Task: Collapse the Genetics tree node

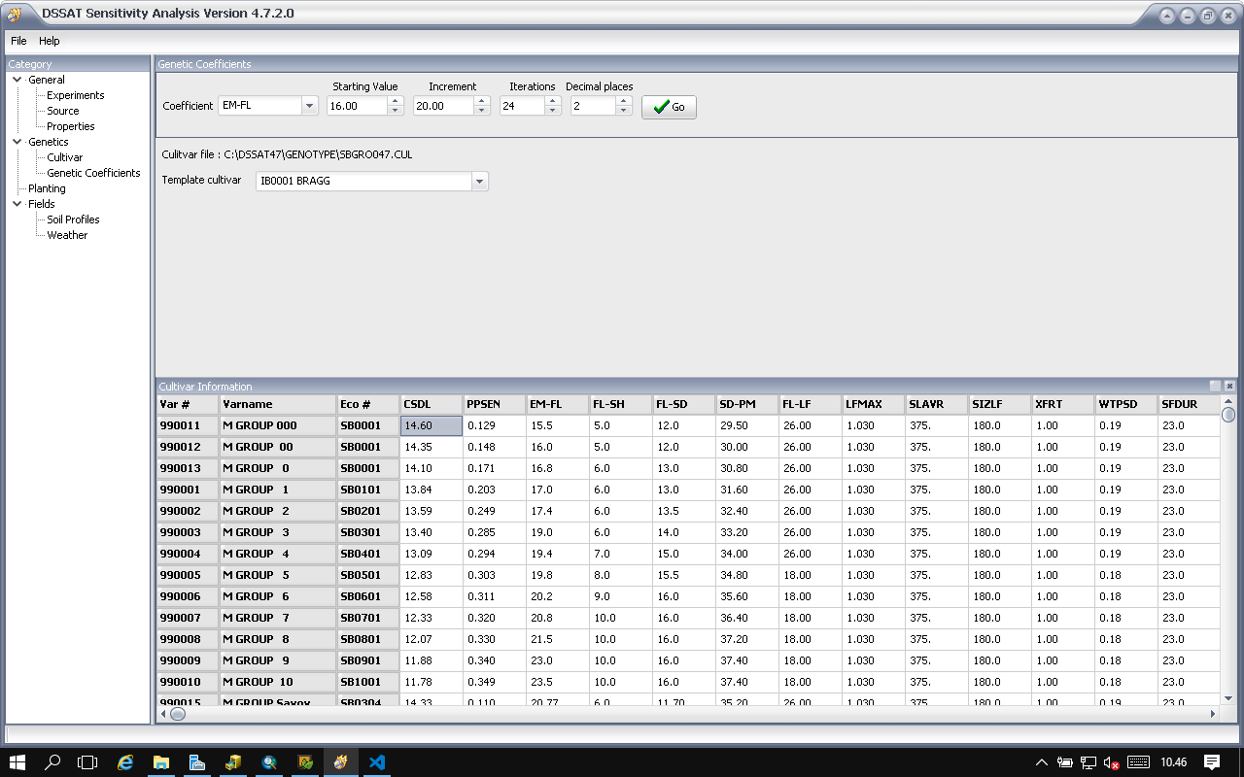Action: point(17,142)
